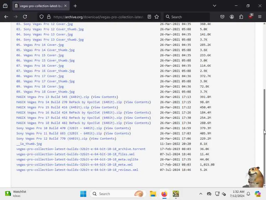Open 06. Vegas Pro 15 Cover_thumb.jpg

coord(45,60)
